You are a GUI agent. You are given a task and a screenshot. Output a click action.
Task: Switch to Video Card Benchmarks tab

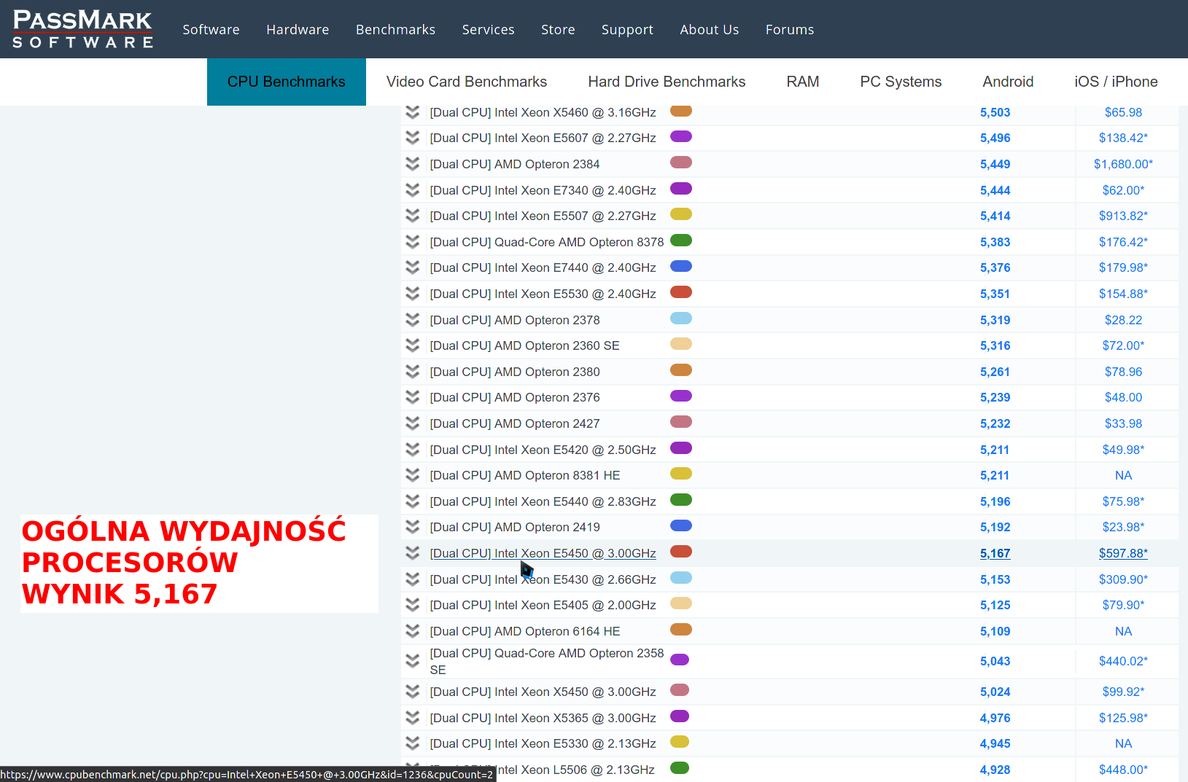(467, 82)
